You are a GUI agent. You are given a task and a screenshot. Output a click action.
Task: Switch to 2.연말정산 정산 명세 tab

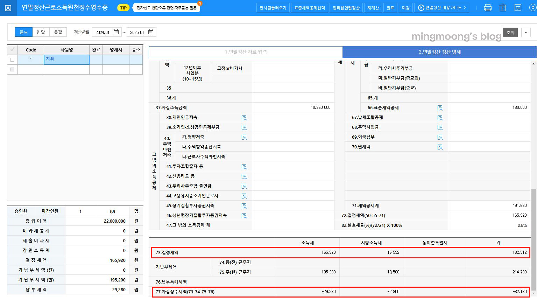(439, 52)
